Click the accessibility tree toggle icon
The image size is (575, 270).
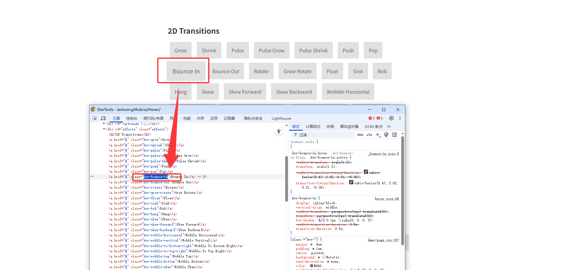278,131
